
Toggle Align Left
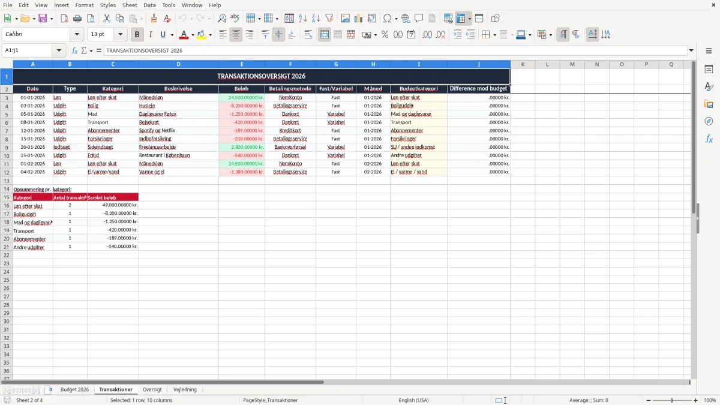pyautogui.click(x=223, y=35)
